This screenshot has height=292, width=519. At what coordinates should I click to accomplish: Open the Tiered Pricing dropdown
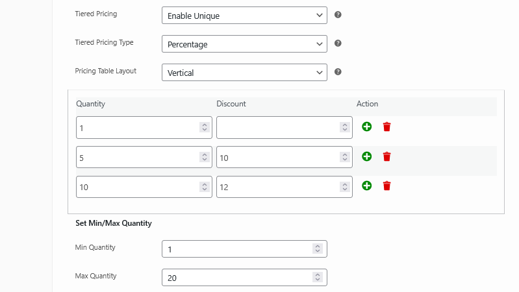pyautogui.click(x=244, y=15)
